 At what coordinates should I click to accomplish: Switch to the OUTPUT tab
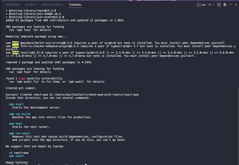tap(30, 5)
